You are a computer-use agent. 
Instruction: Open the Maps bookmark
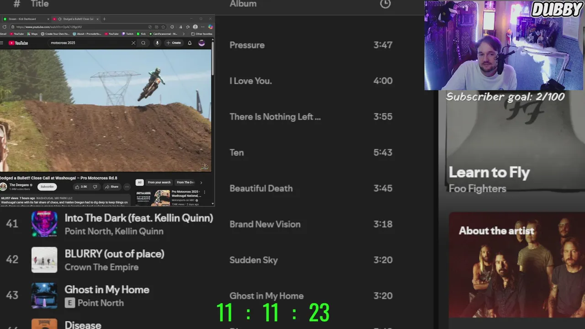coord(32,34)
